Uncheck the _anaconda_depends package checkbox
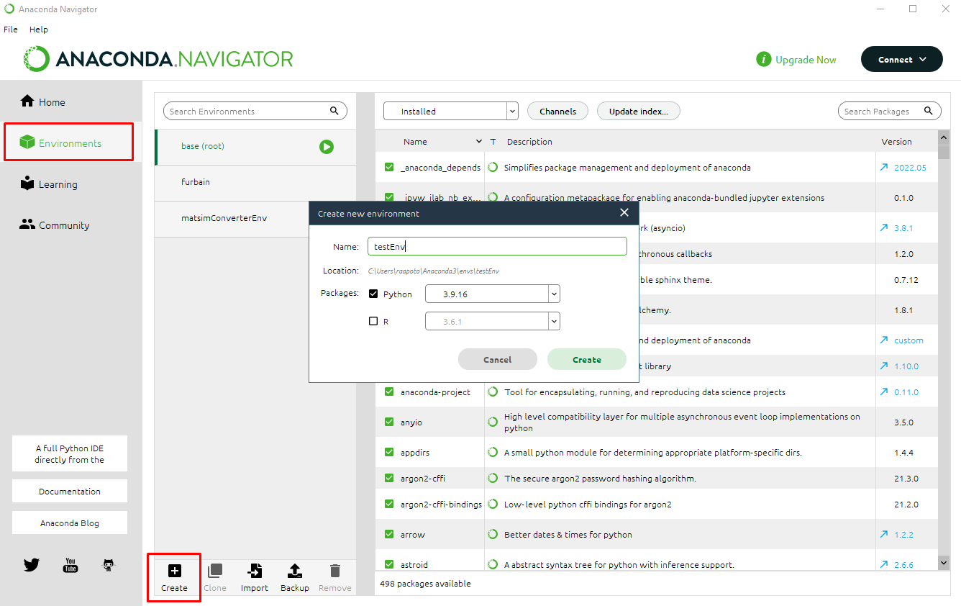The height and width of the screenshot is (606, 961). (389, 167)
